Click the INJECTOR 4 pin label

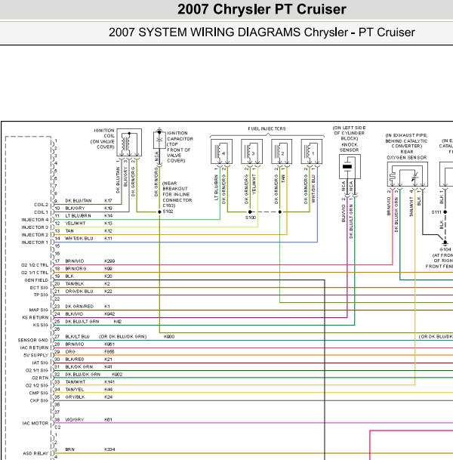pyautogui.click(x=35, y=220)
